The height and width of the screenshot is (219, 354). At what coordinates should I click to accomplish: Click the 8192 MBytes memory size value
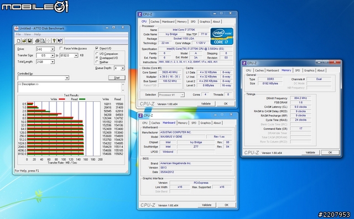[x=270, y=84]
